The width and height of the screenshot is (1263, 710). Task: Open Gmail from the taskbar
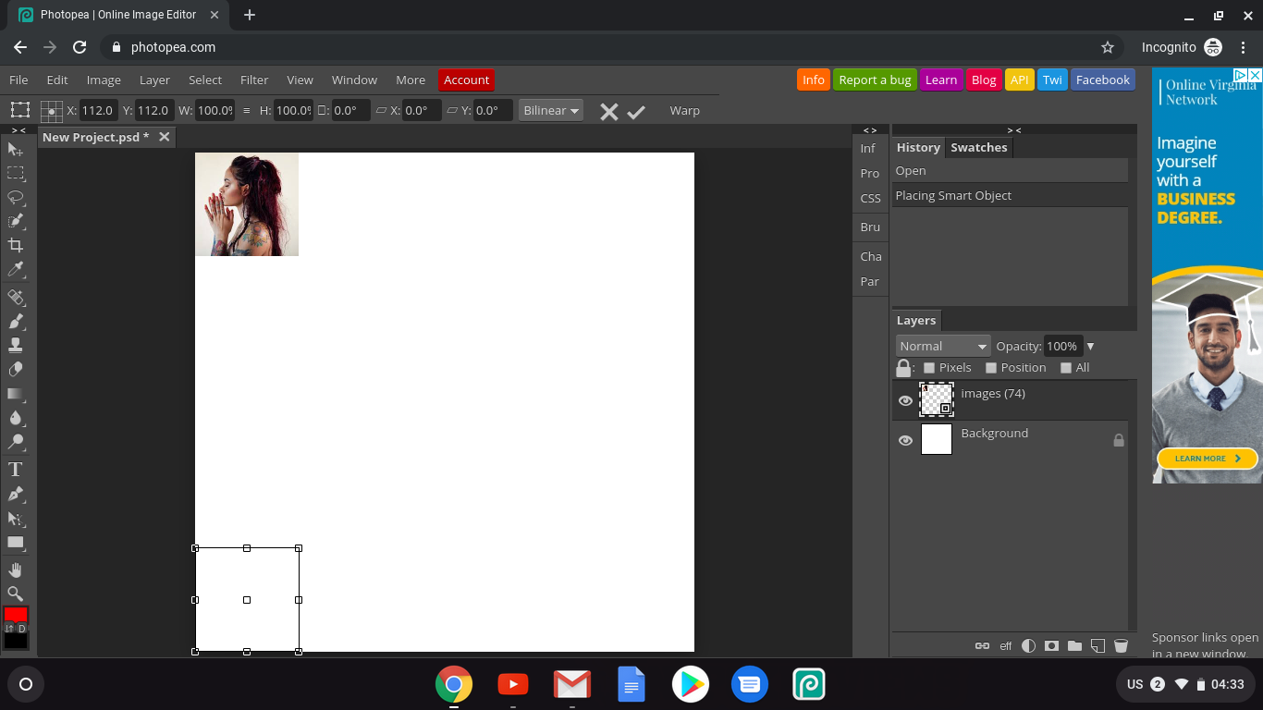pos(572,684)
